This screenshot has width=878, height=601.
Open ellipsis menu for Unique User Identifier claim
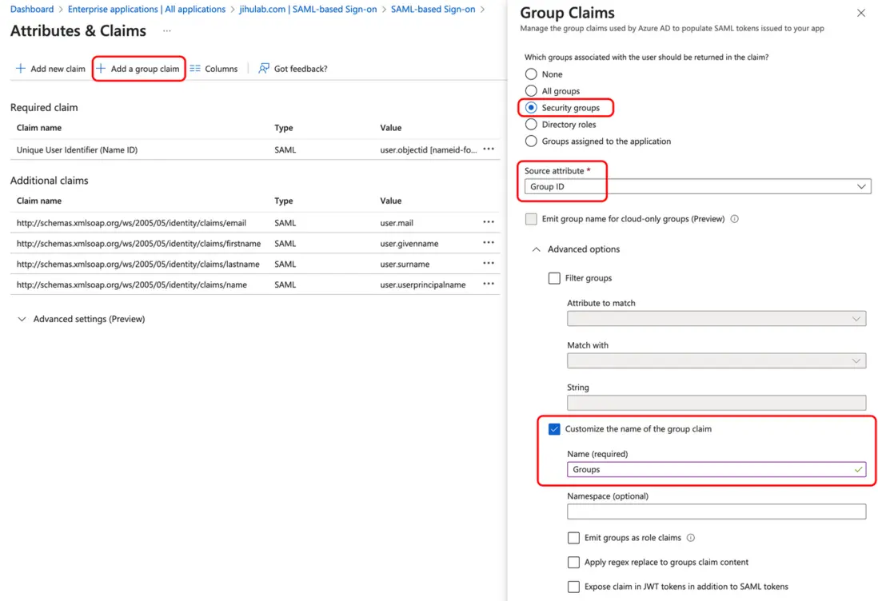489,149
